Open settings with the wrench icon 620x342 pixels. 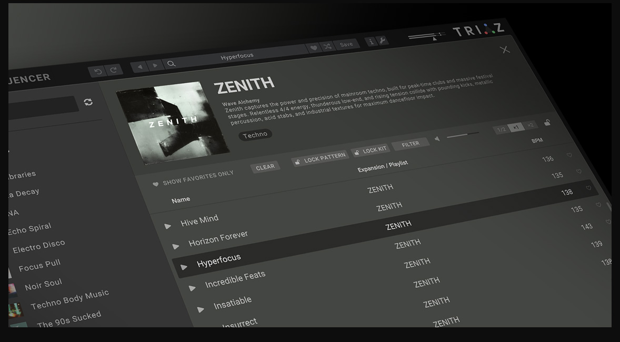coord(383,41)
